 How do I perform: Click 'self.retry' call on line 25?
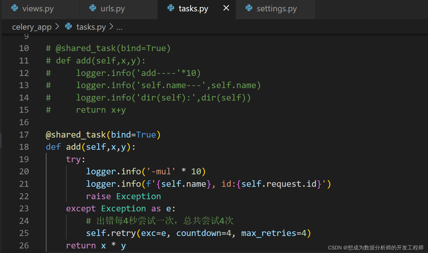pyautogui.click(x=111, y=233)
